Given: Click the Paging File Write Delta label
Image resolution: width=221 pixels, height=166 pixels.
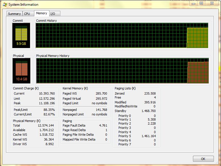Looking at the screenshot, I should click(78, 135).
